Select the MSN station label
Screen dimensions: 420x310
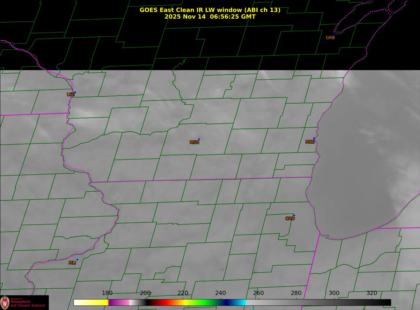click(x=194, y=142)
